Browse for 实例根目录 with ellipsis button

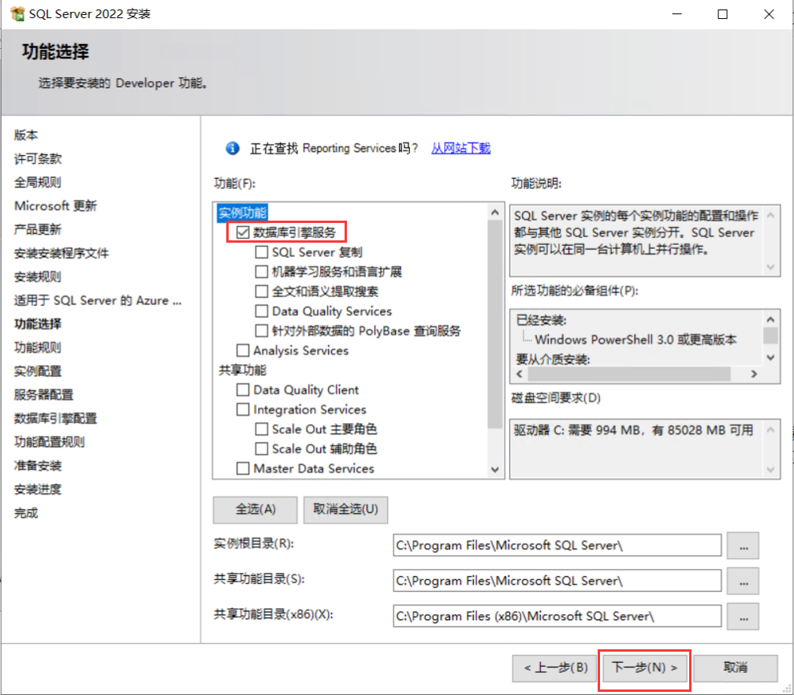[x=744, y=545]
